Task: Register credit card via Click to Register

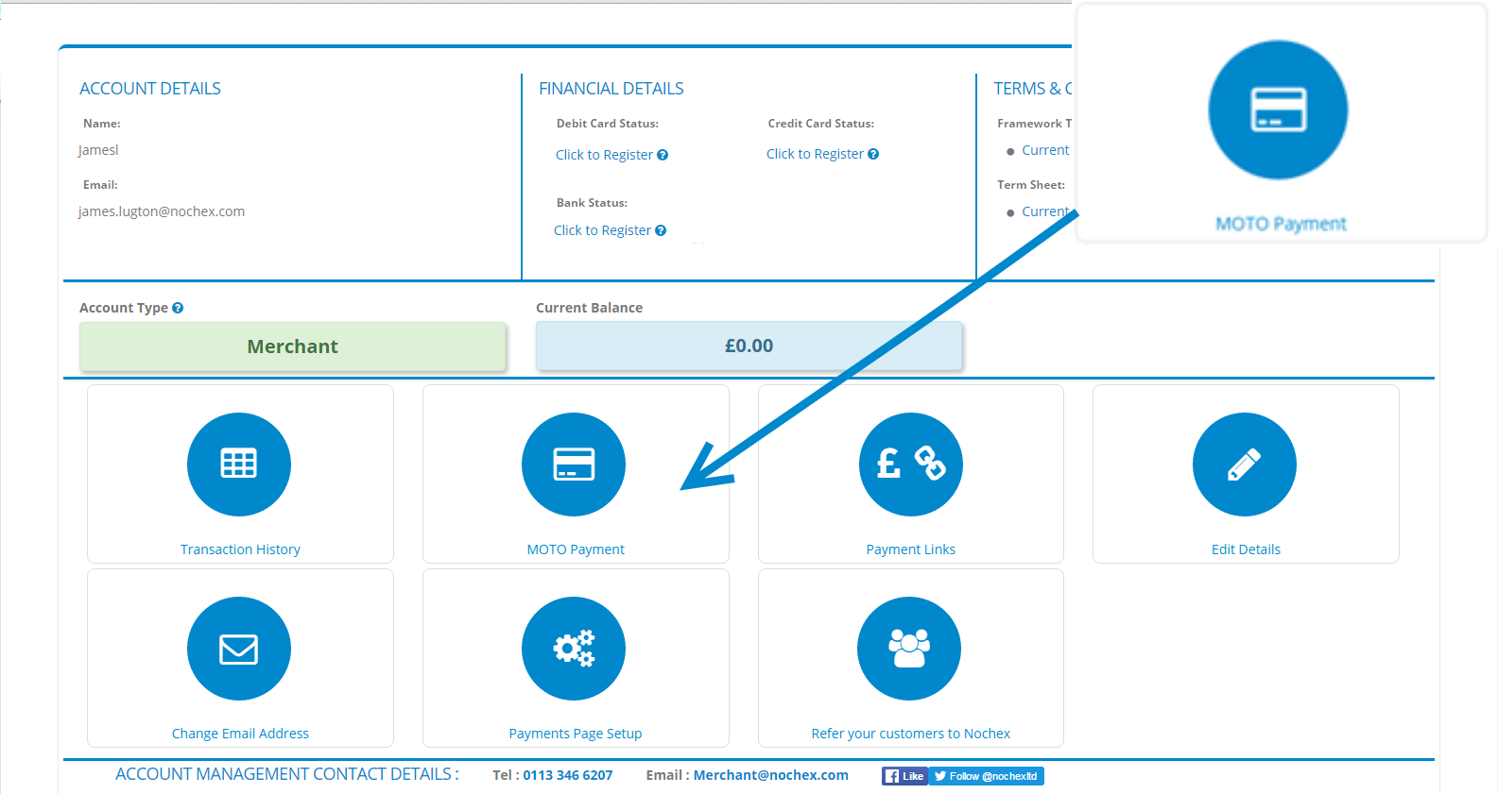Action: coord(815,154)
